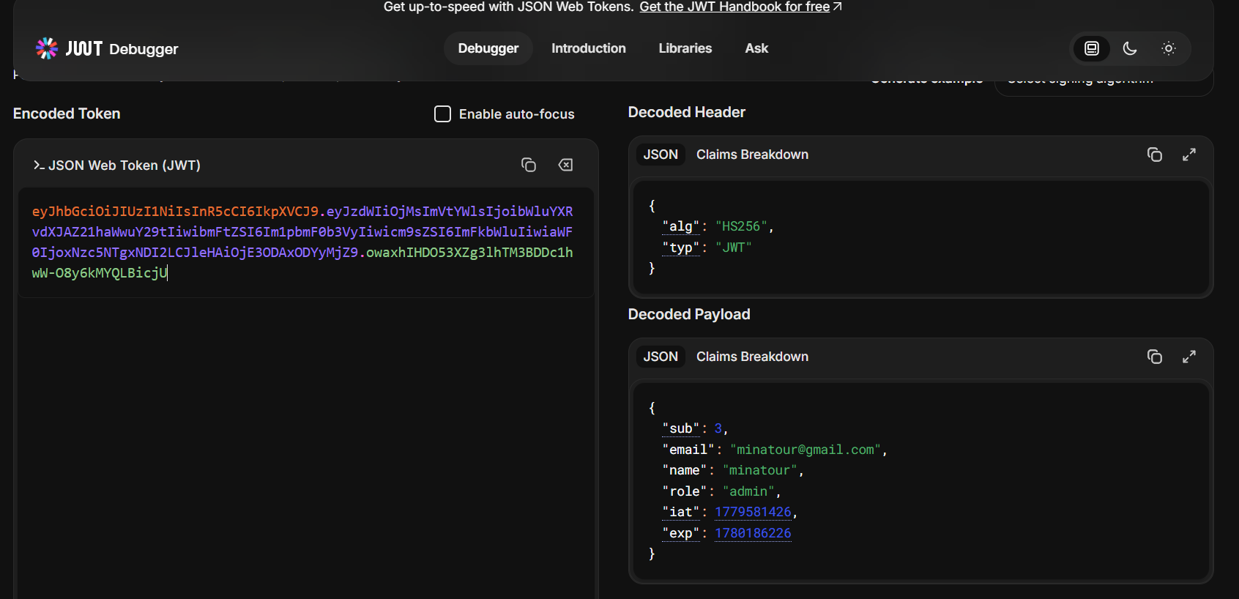Image resolution: width=1239 pixels, height=599 pixels.
Task: Click the Encoded Token heading
Action: pos(67,114)
